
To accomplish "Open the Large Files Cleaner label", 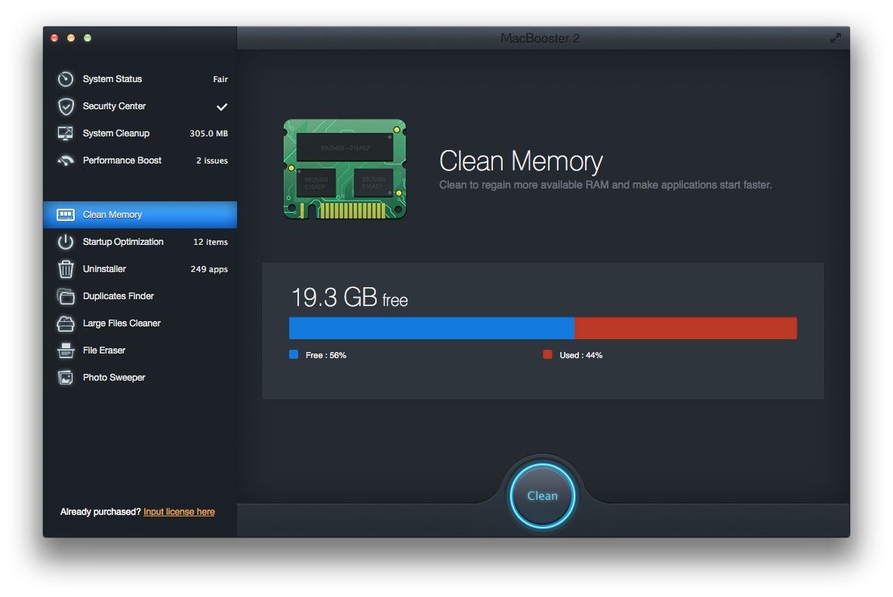I will [122, 323].
